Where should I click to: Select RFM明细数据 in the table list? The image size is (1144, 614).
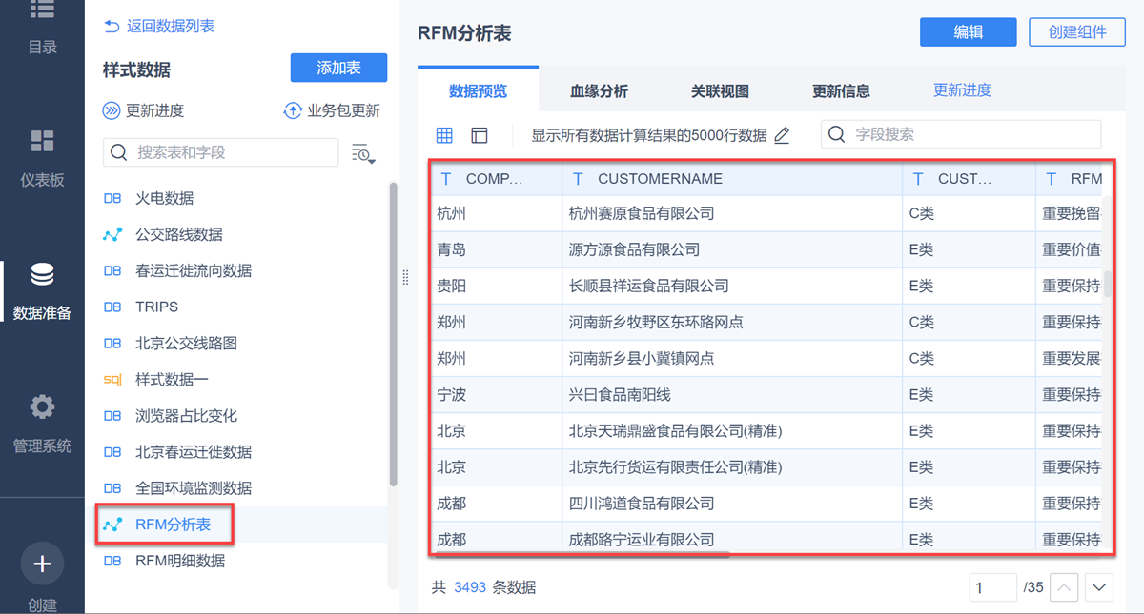pyautogui.click(x=180, y=561)
